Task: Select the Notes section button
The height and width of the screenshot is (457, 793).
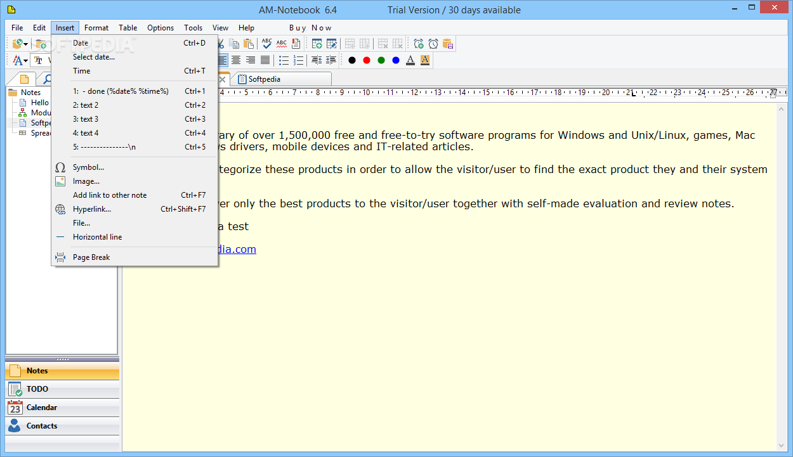Action: [x=62, y=371]
